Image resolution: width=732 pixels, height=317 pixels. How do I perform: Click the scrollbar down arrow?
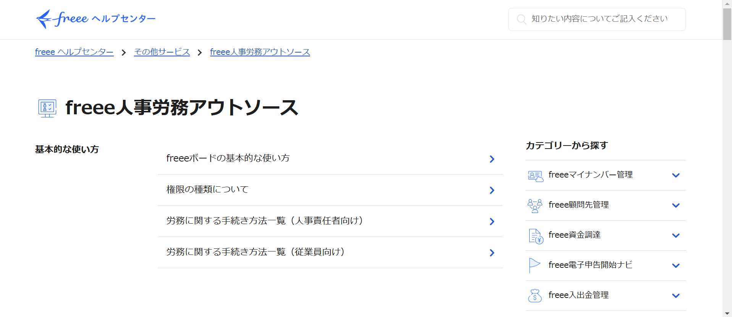[x=727, y=313]
